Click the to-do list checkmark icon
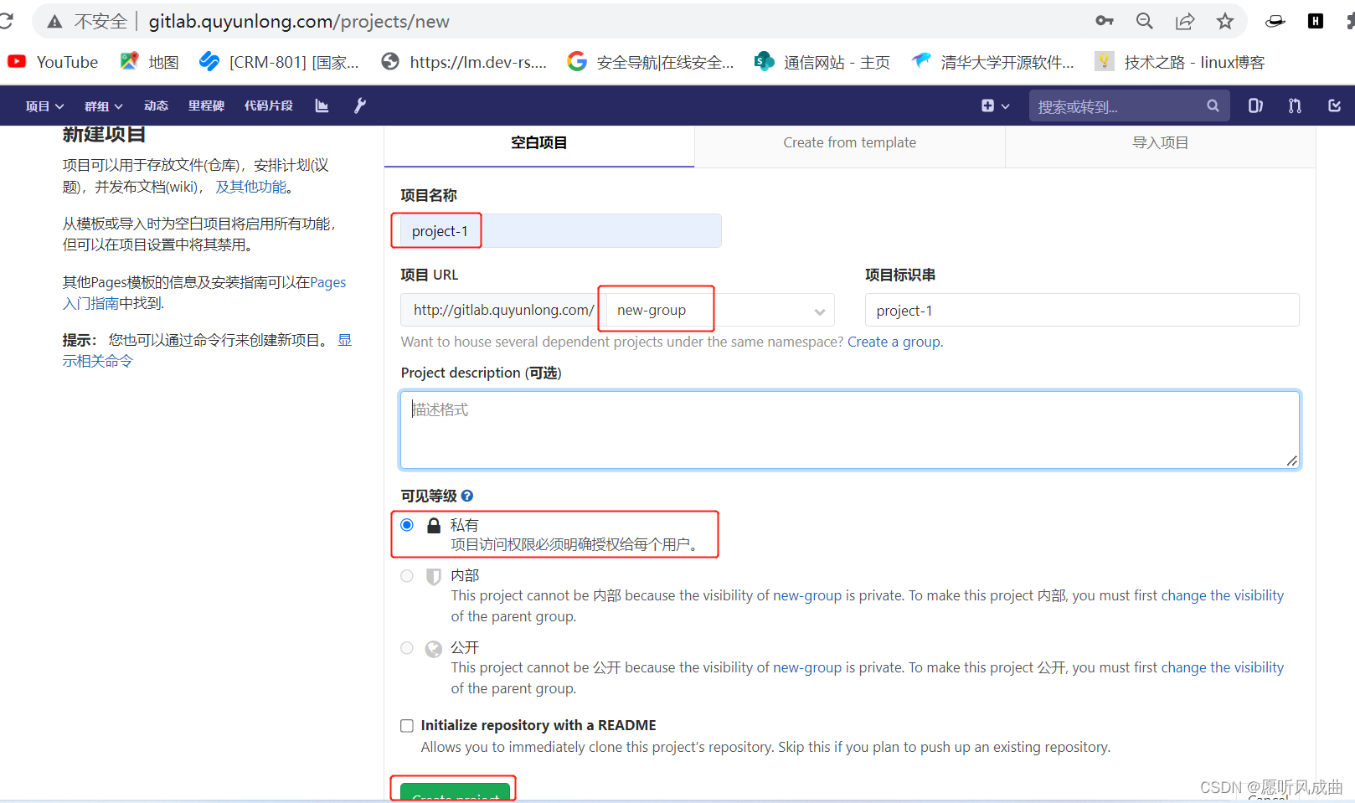The width and height of the screenshot is (1355, 803). (x=1333, y=106)
